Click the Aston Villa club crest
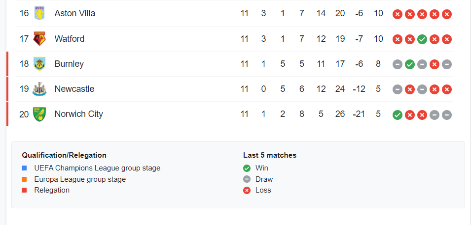 point(39,13)
